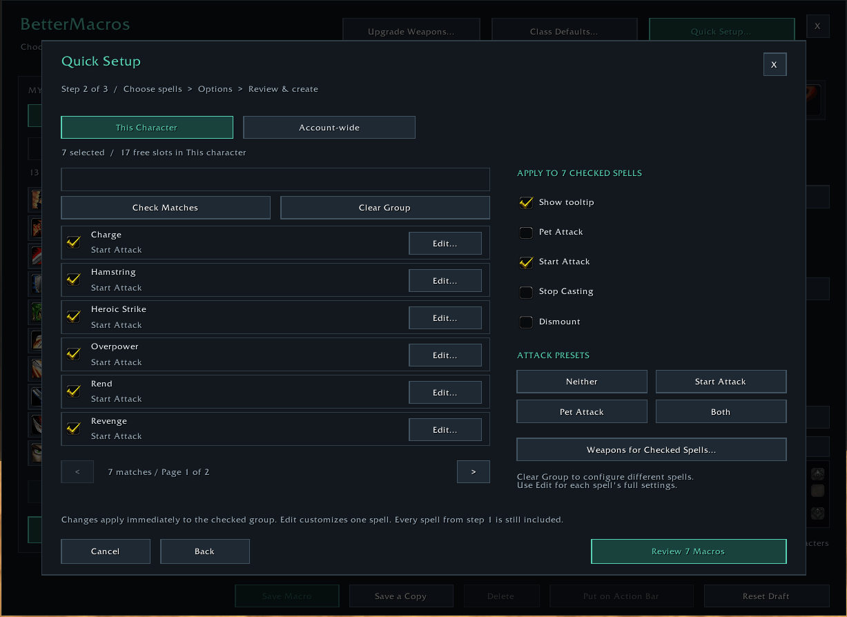The height and width of the screenshot is (617, 847).
Task: Uncheck the Hamstring spell row
Action: (74, 280)
